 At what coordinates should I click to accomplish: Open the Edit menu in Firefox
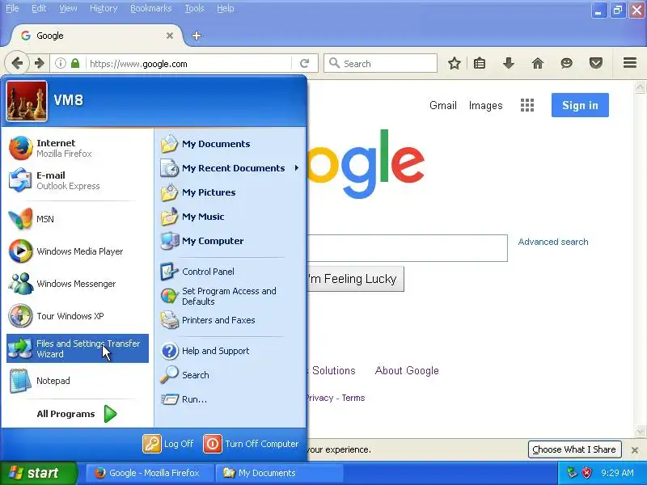click(39, 8)
